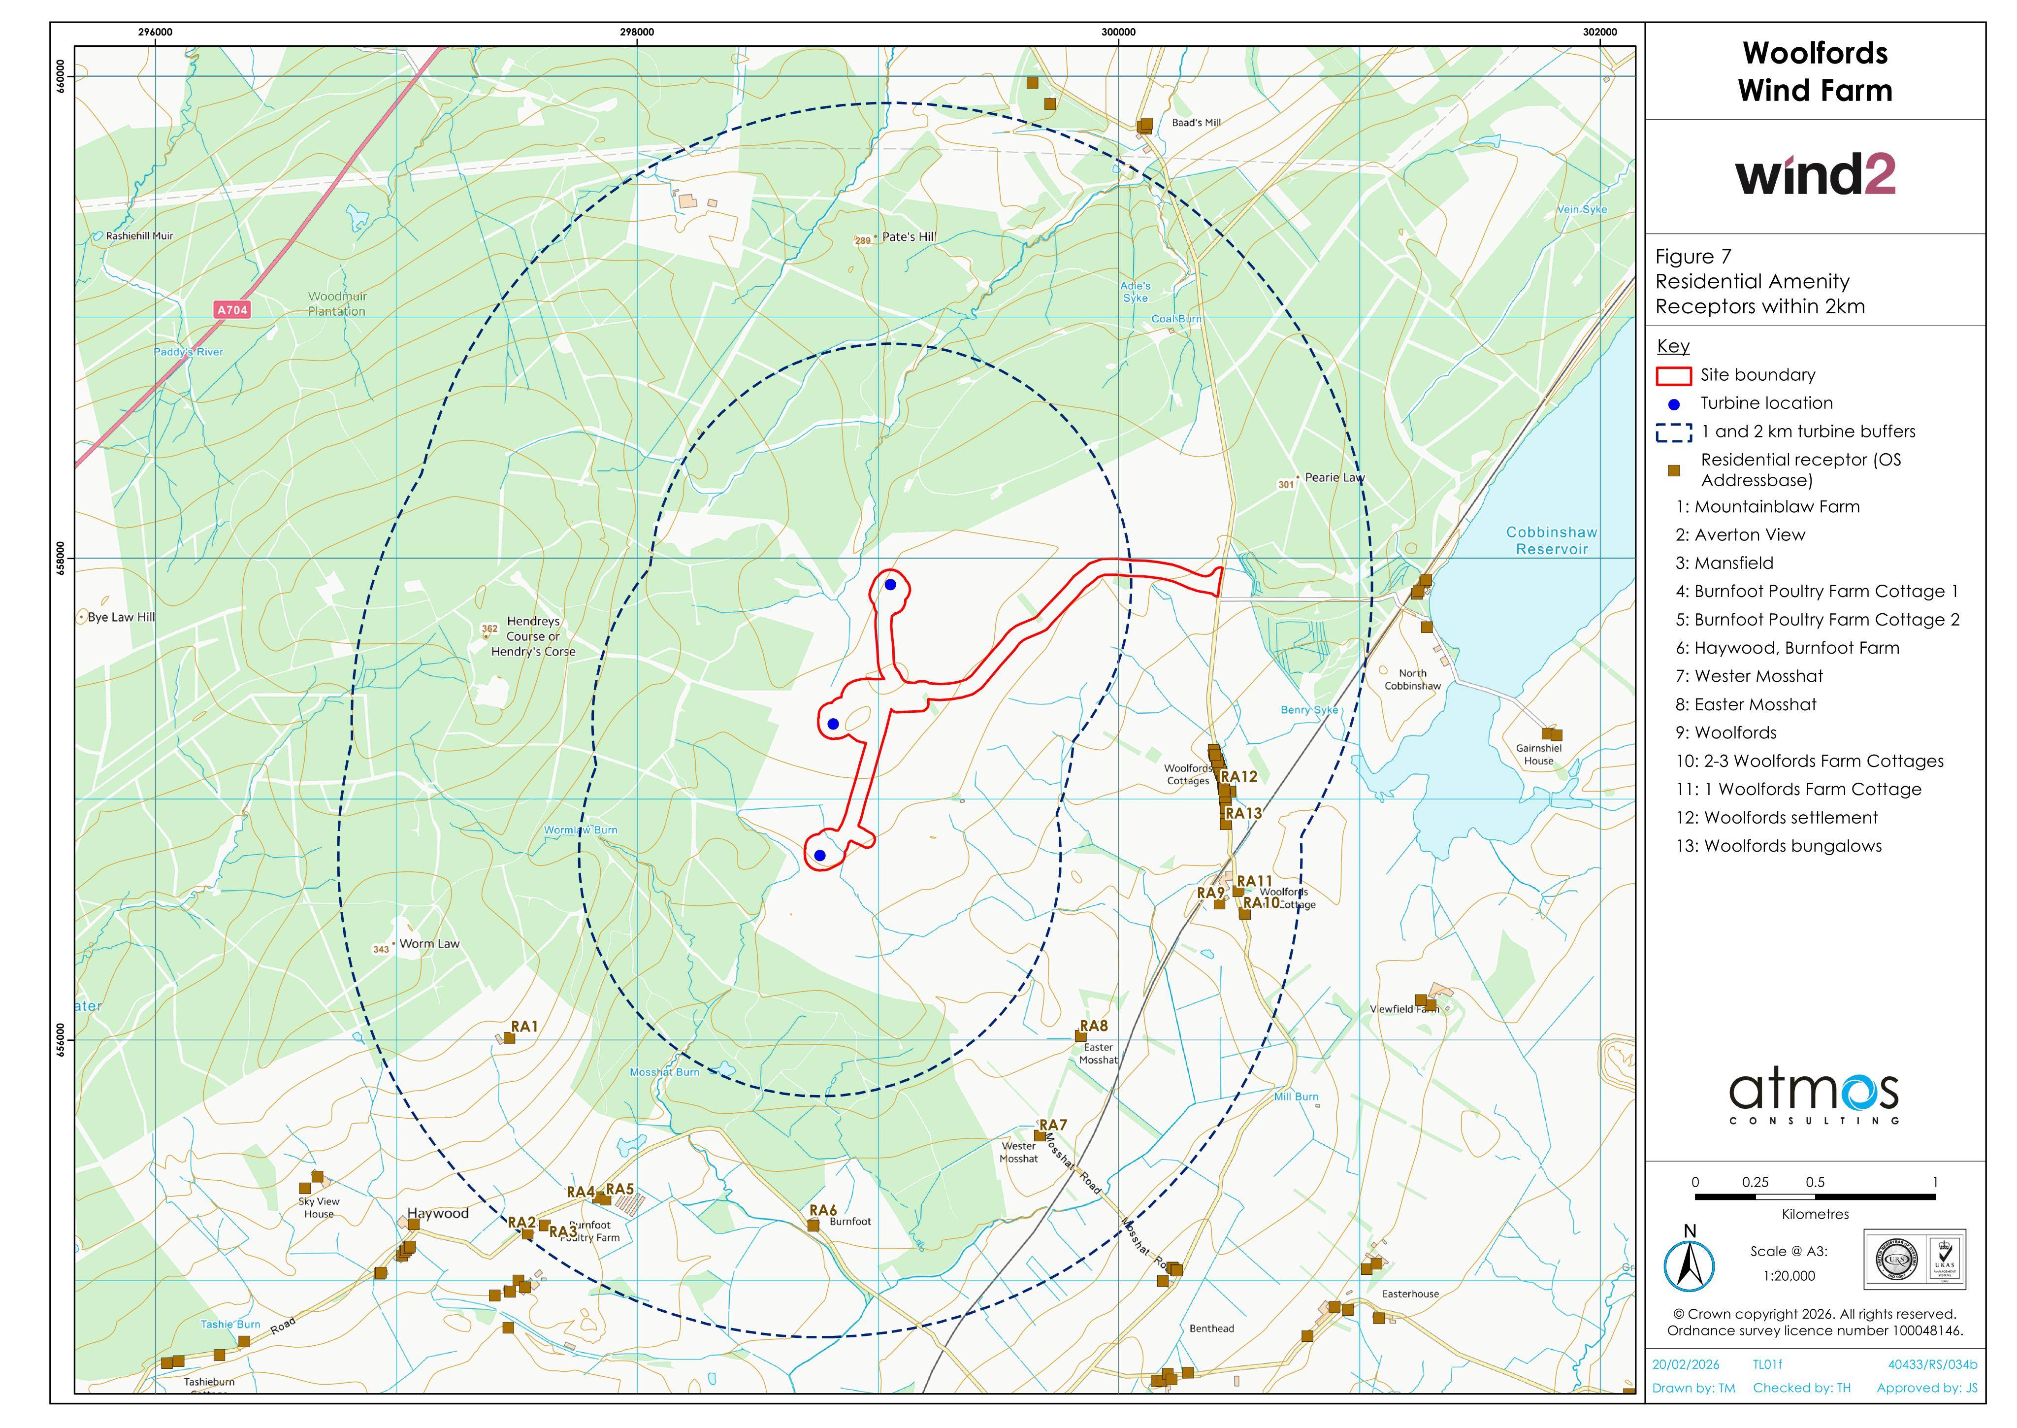Image resolution: width=2017 pixels, height=1428 pixels.
Task: Click the RA7 marker at Wester Mosshat
Action: pos(1040,1136)
